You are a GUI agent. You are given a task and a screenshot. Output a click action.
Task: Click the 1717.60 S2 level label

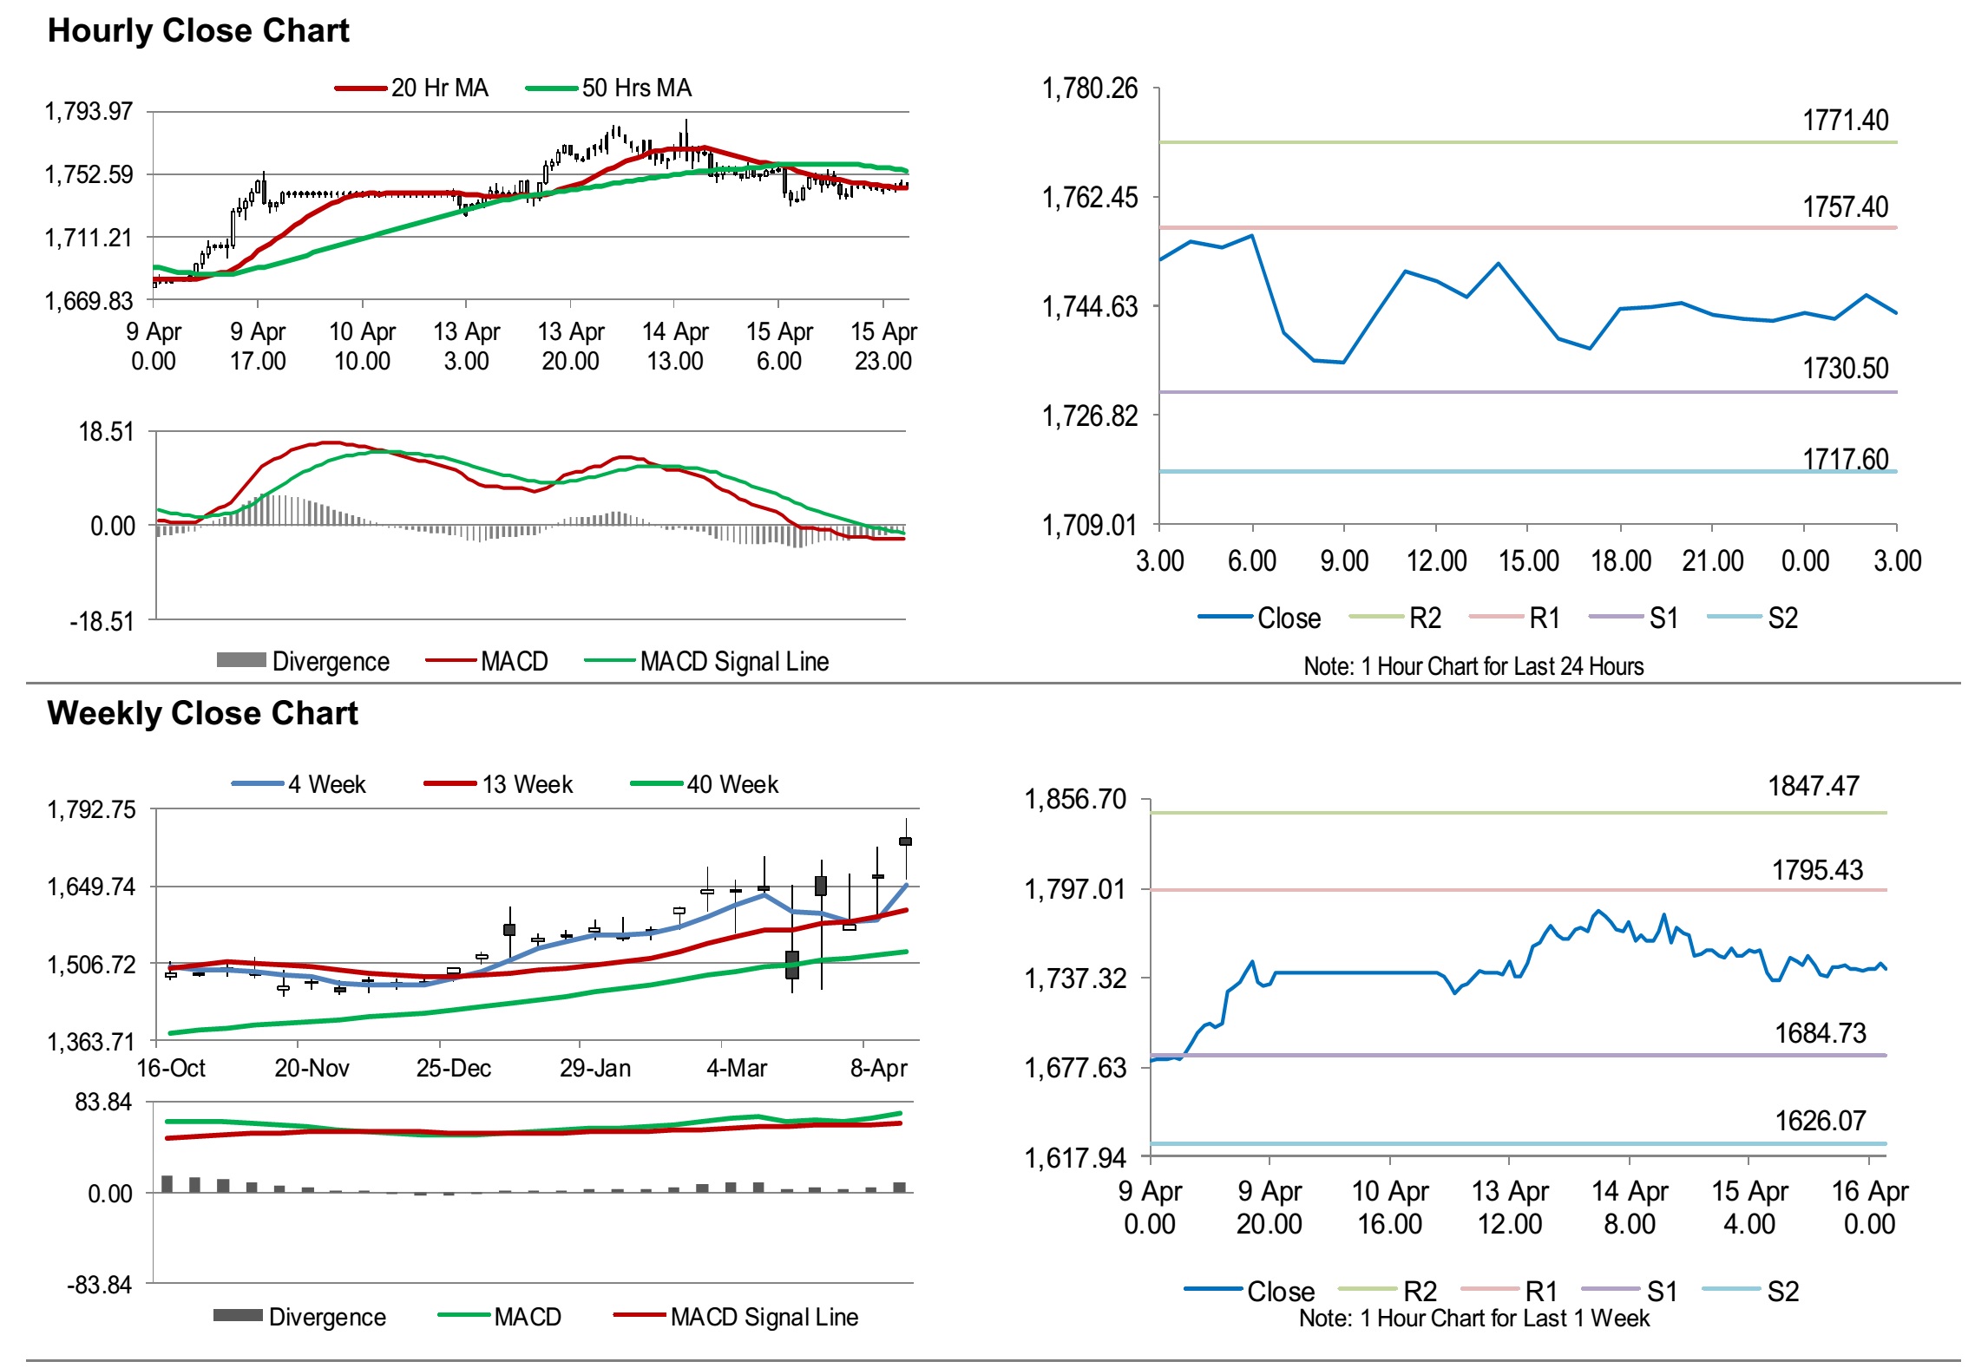point(1845,459)
